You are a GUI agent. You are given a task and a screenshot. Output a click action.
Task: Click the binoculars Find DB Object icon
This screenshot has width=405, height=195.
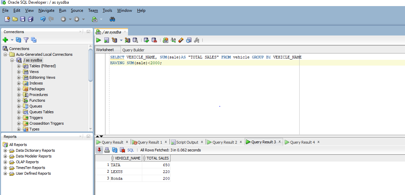(x=112, y=19)
